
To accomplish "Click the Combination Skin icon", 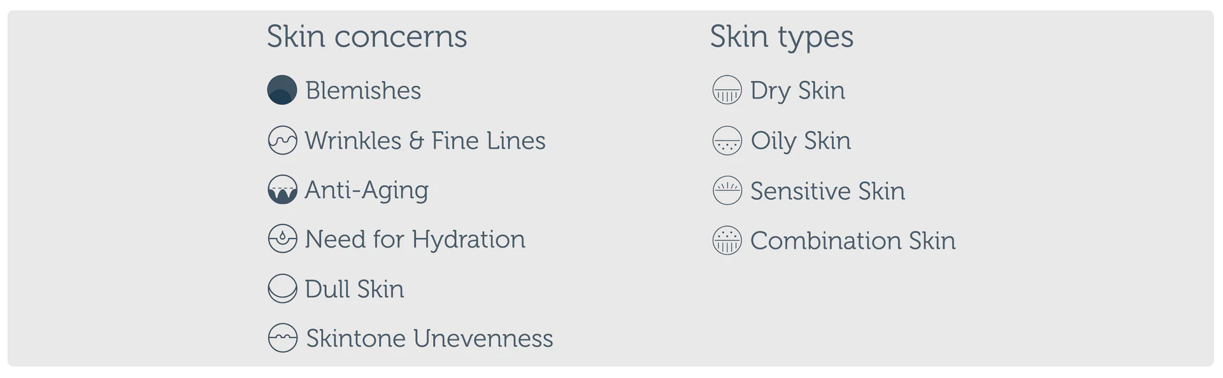I will pyautogui.click(x=727, y=241).
